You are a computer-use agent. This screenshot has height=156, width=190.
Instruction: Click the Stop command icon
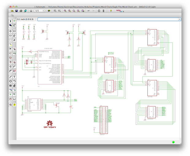(x=99, y=11)
